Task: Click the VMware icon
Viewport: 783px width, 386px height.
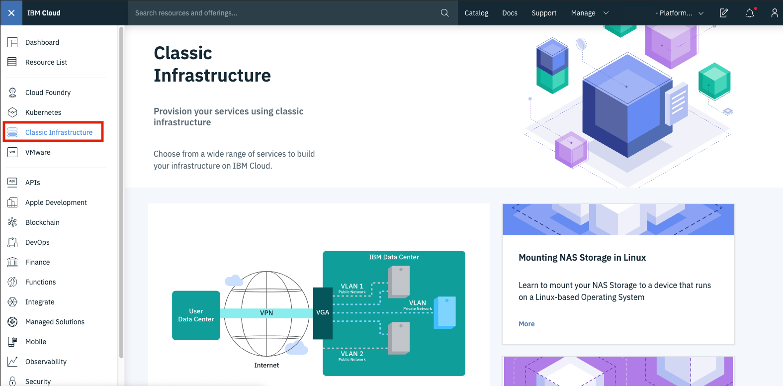Action: [x=12, y=152]
